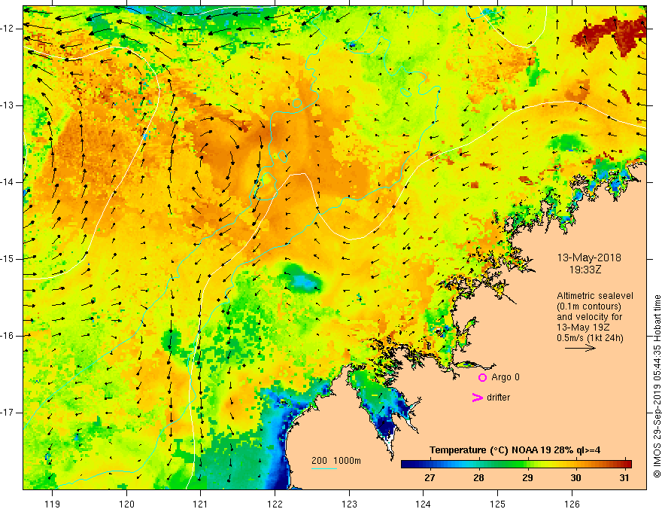Click the 0.5m/s velocity scale arrow
The width and height of the screenshot is (662, 512).
pyautogui.click(x=581, y=348)
